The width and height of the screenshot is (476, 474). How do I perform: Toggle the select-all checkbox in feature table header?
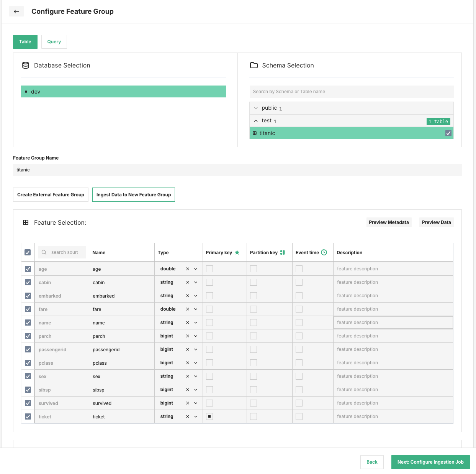coord(27,252)
